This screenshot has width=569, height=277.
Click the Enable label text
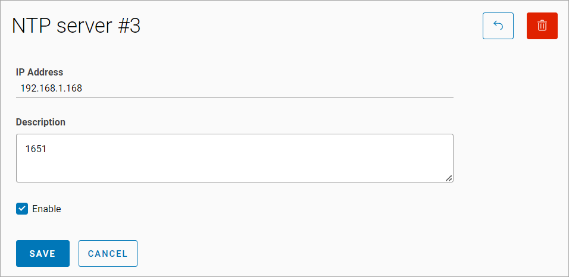[x=46, y=209]
